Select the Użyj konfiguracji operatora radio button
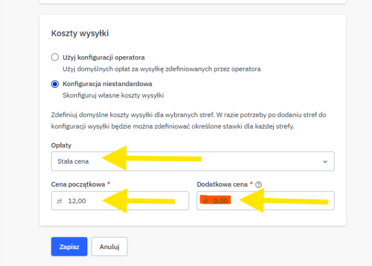The width and height of the screenshot is (372, 266). [x=55, y=58]
